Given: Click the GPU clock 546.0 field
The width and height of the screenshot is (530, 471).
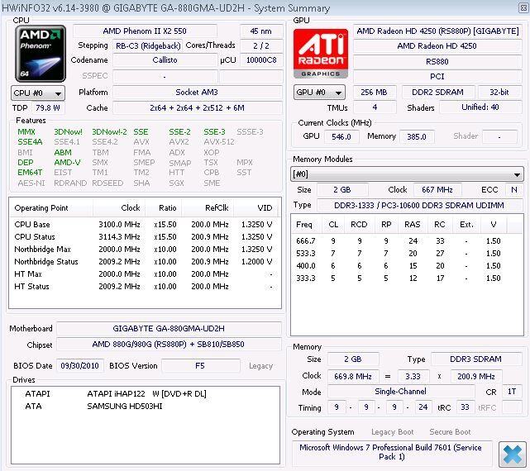Looking at the screenshot, I should click(x=341, y=136).
